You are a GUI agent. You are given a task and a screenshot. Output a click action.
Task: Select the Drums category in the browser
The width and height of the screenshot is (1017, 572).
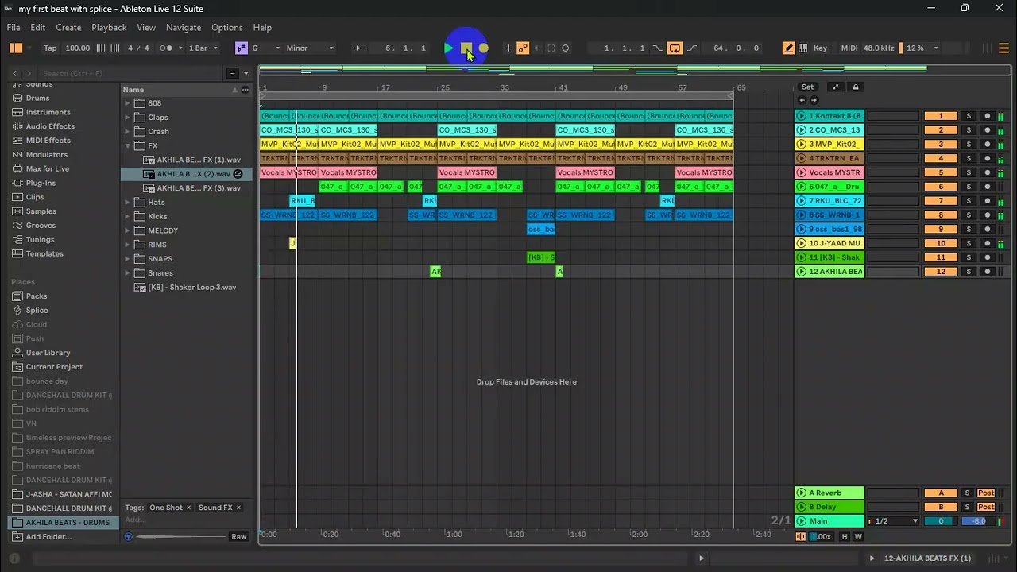37,99
